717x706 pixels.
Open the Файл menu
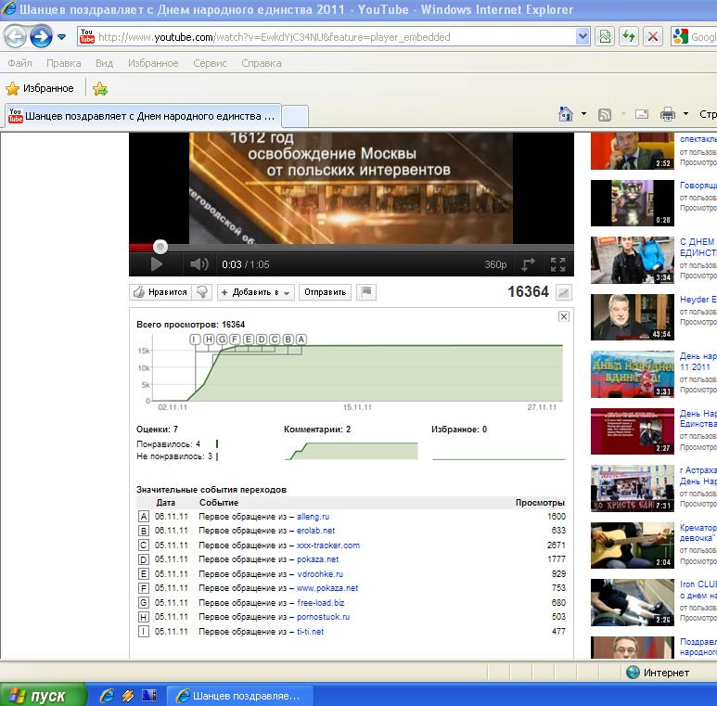pyautogui.click(x=19, y=63)
